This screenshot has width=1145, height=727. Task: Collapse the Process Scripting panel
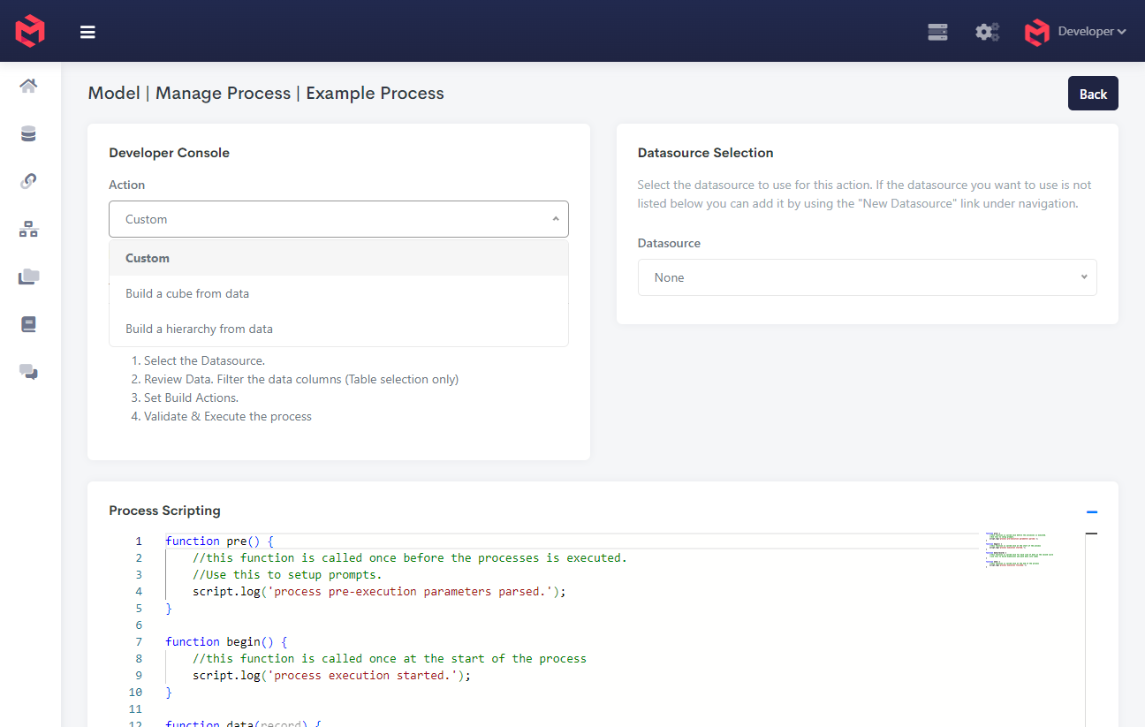(x=1091, y=511)
